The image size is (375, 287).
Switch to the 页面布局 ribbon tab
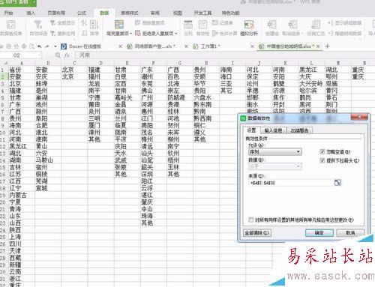[x=56, y=13]
